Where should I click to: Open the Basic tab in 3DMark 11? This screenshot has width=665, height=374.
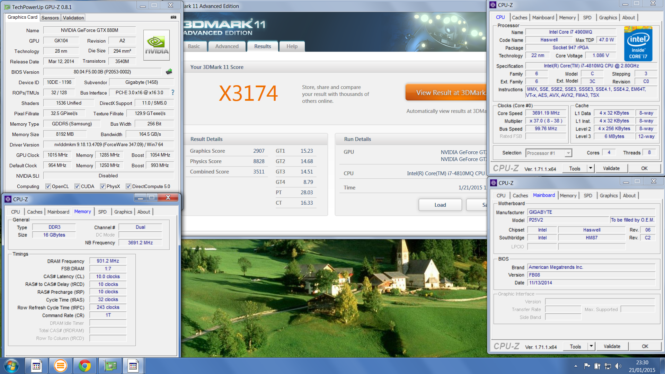tap(194, 46)
